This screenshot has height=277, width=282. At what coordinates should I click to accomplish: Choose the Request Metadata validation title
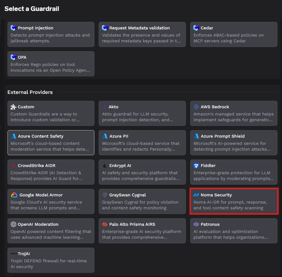pyautogui.click(x=139, y=28)
